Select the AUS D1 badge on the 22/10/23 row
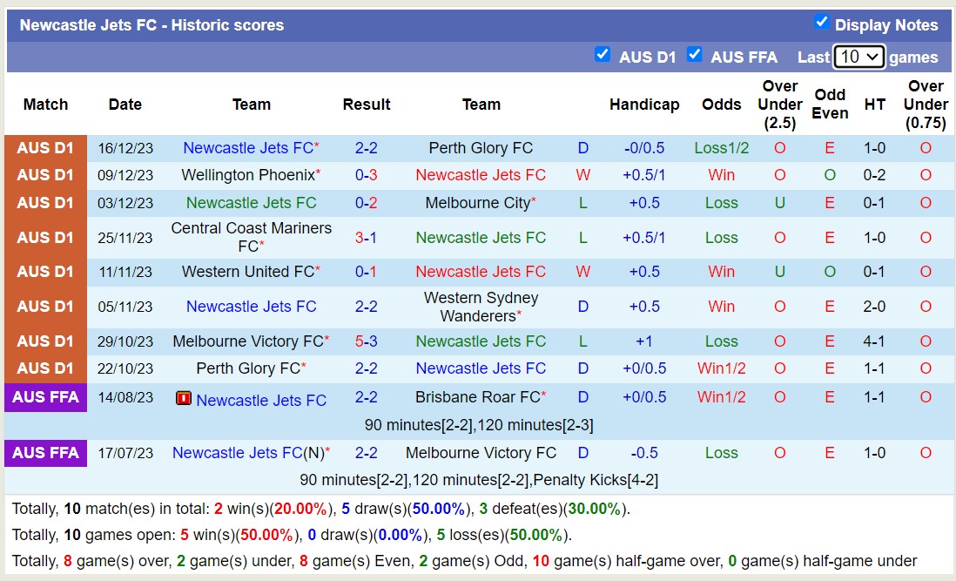The width and height of the screenshot is (956, 581). click(45, 368)
